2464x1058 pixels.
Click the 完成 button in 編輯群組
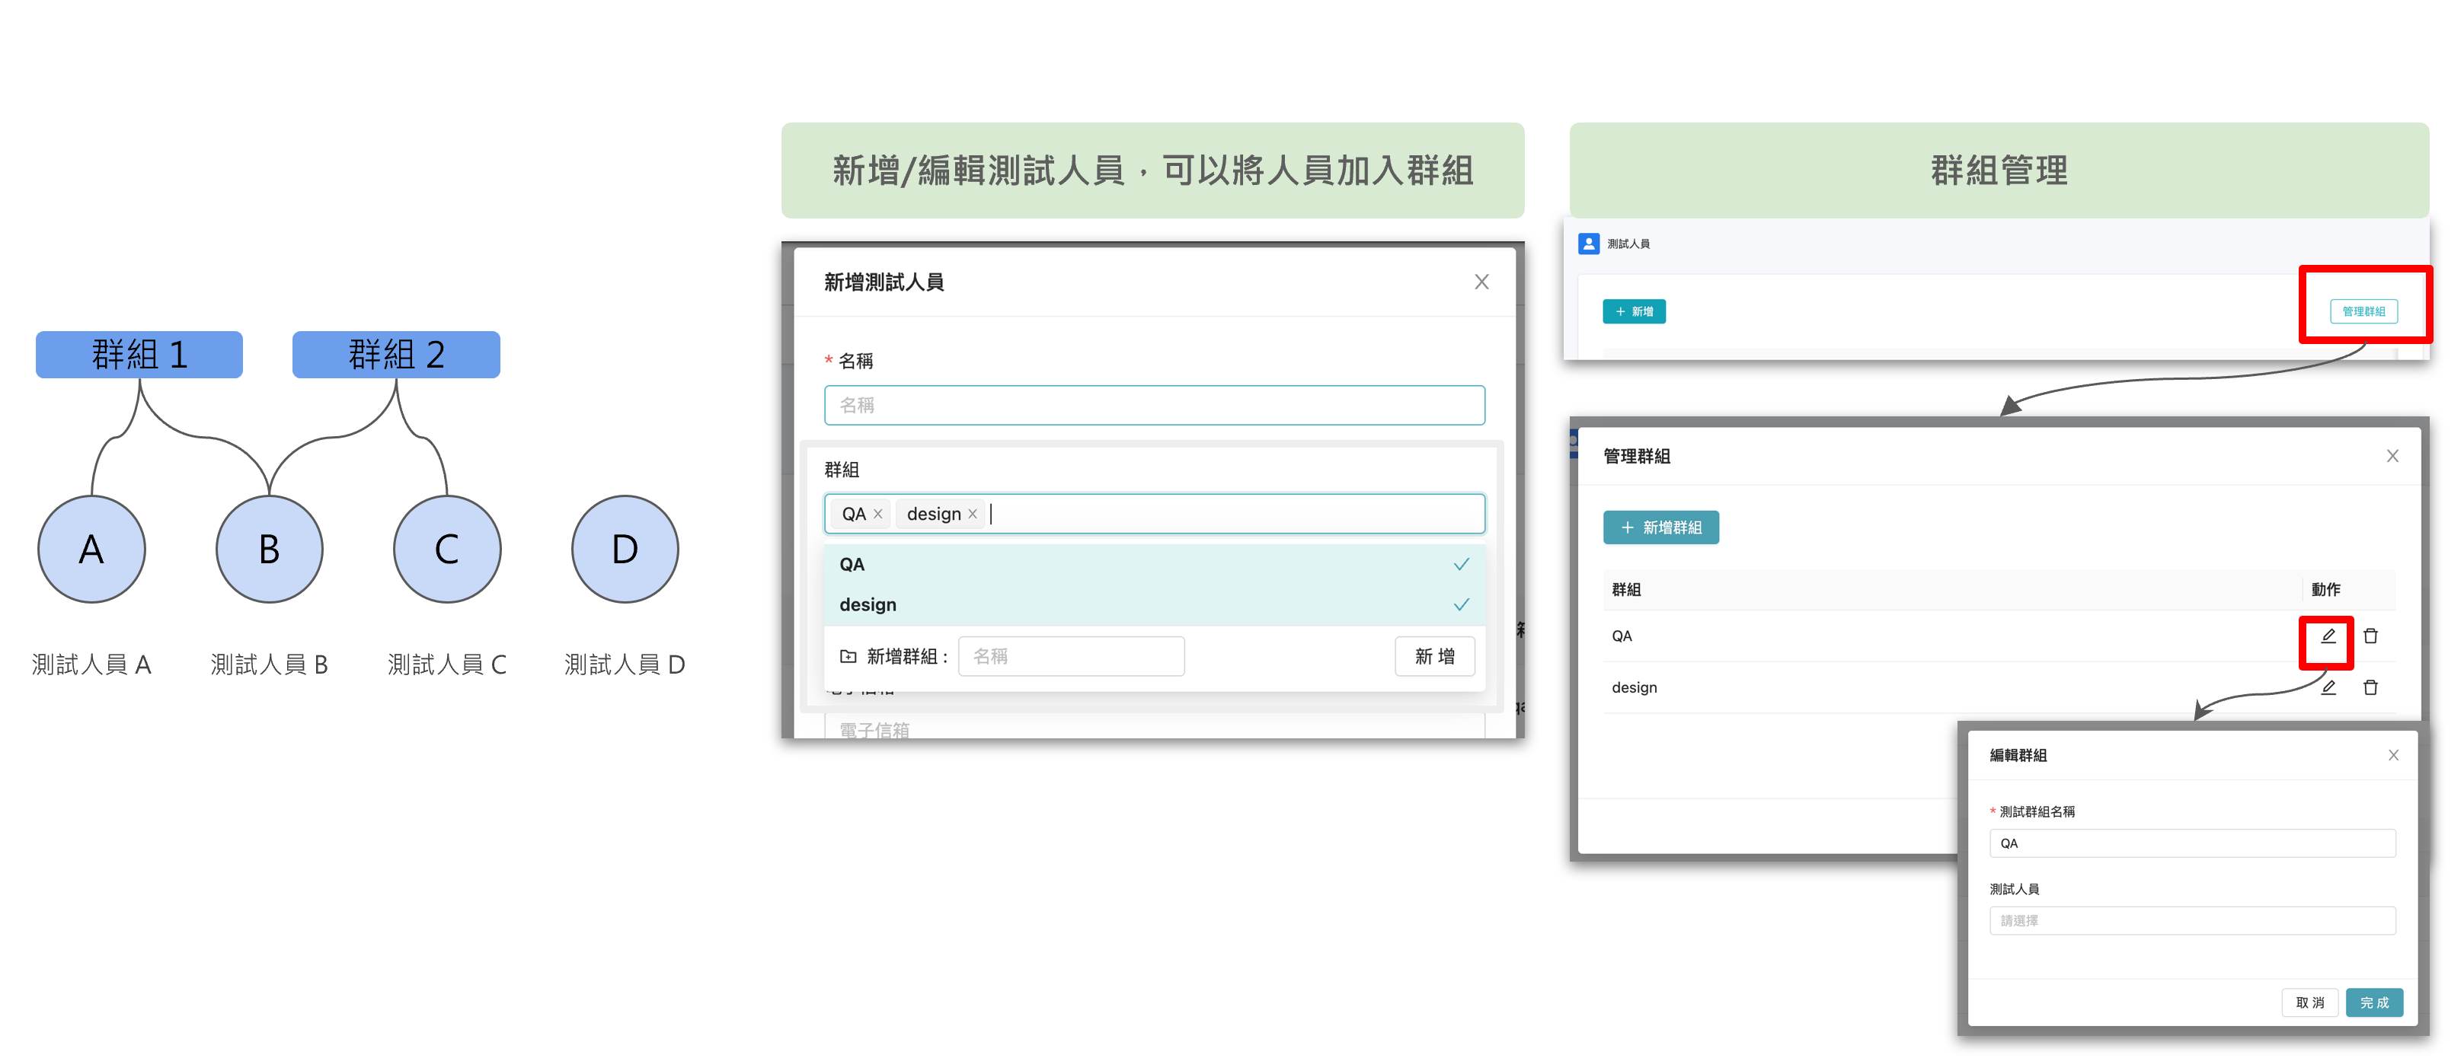click(x=2374, y=1002)
